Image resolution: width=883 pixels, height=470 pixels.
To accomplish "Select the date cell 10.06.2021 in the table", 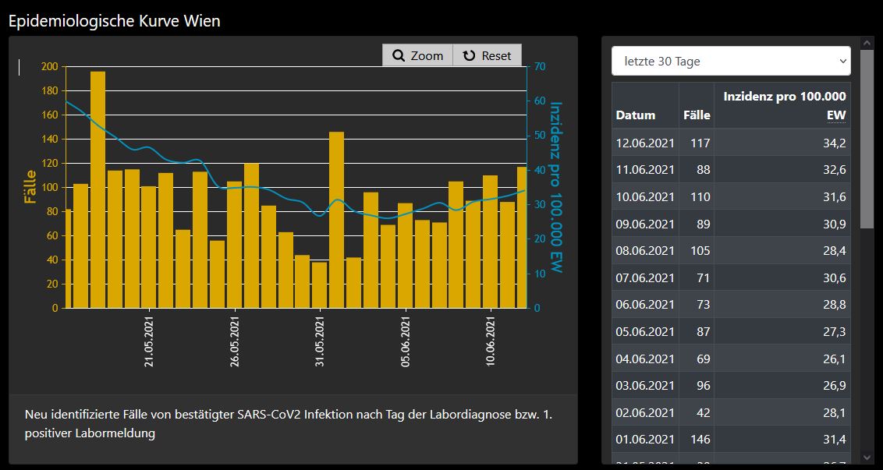I will 645,196.
